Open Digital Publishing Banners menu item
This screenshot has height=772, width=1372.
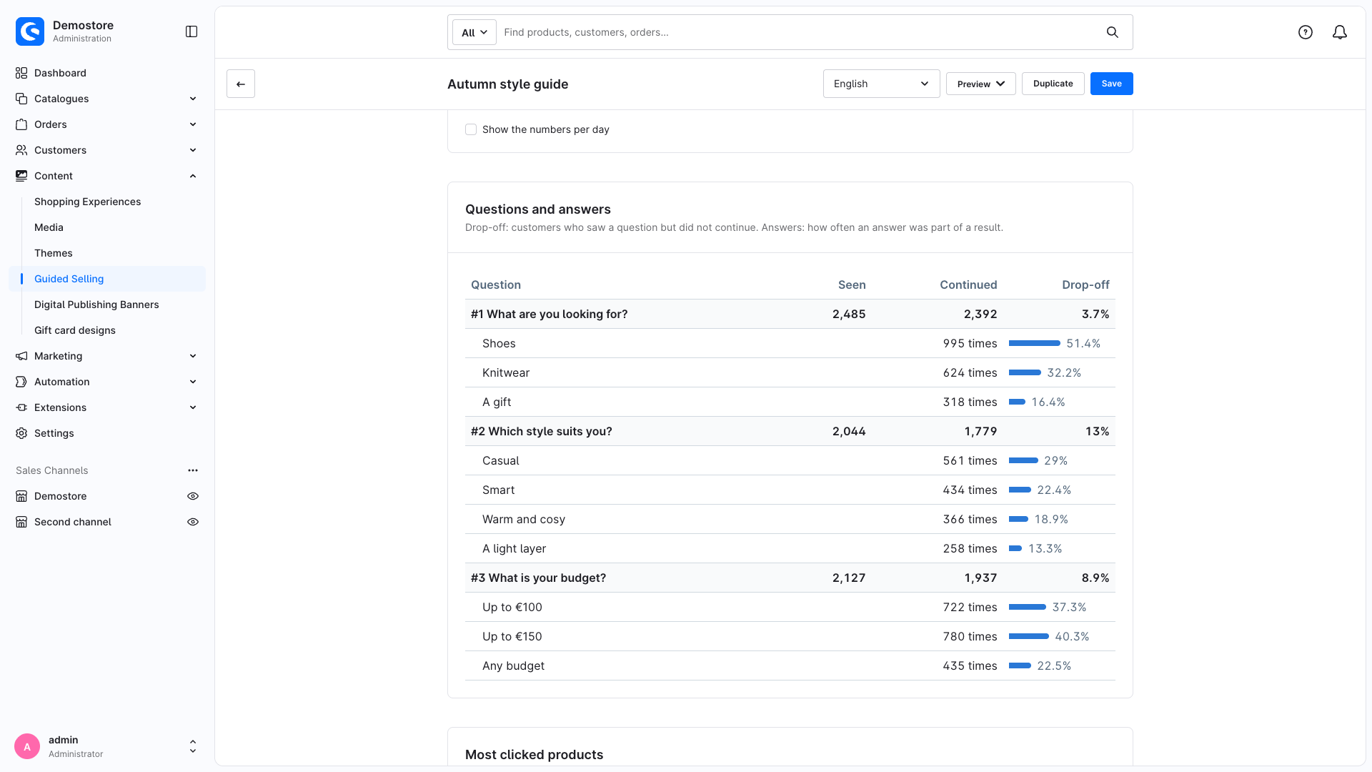pos(96,305)
